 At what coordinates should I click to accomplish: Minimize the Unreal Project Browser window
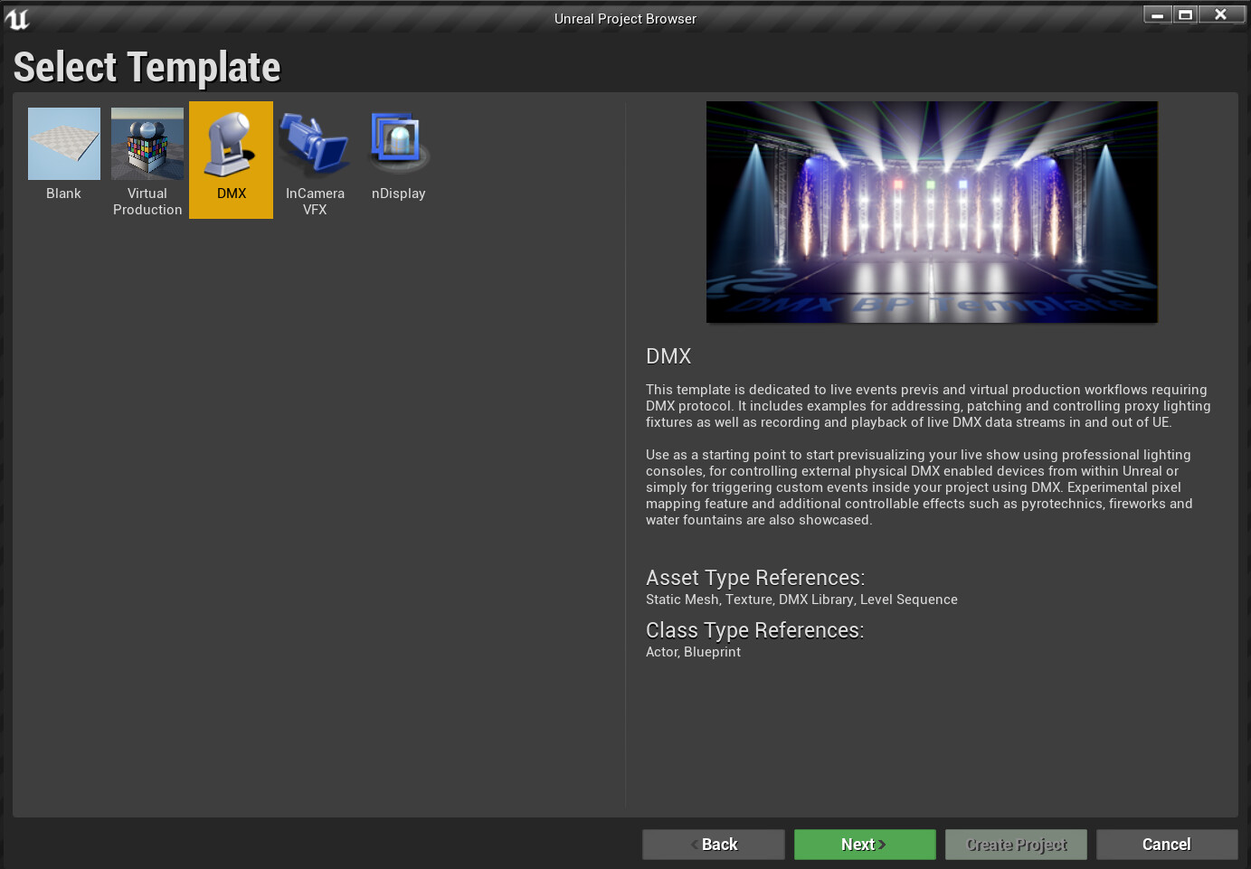coord(1157,14)
